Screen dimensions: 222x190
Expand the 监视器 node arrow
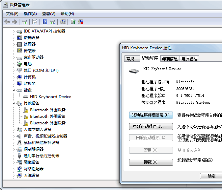tap(14, 84)
